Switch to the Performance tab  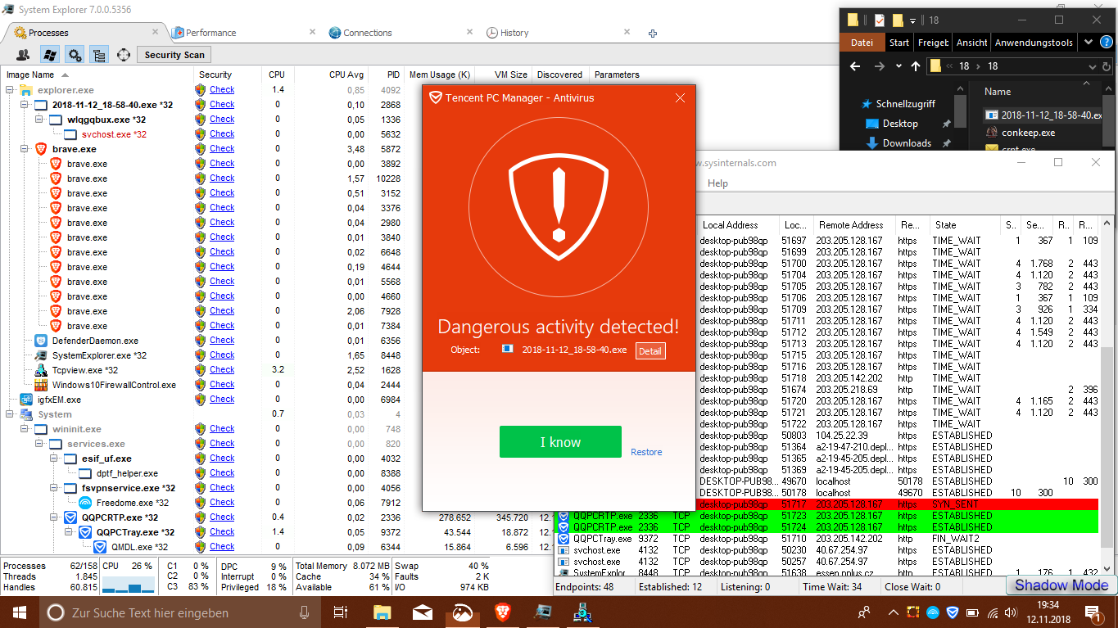click(x=210, y=33)
